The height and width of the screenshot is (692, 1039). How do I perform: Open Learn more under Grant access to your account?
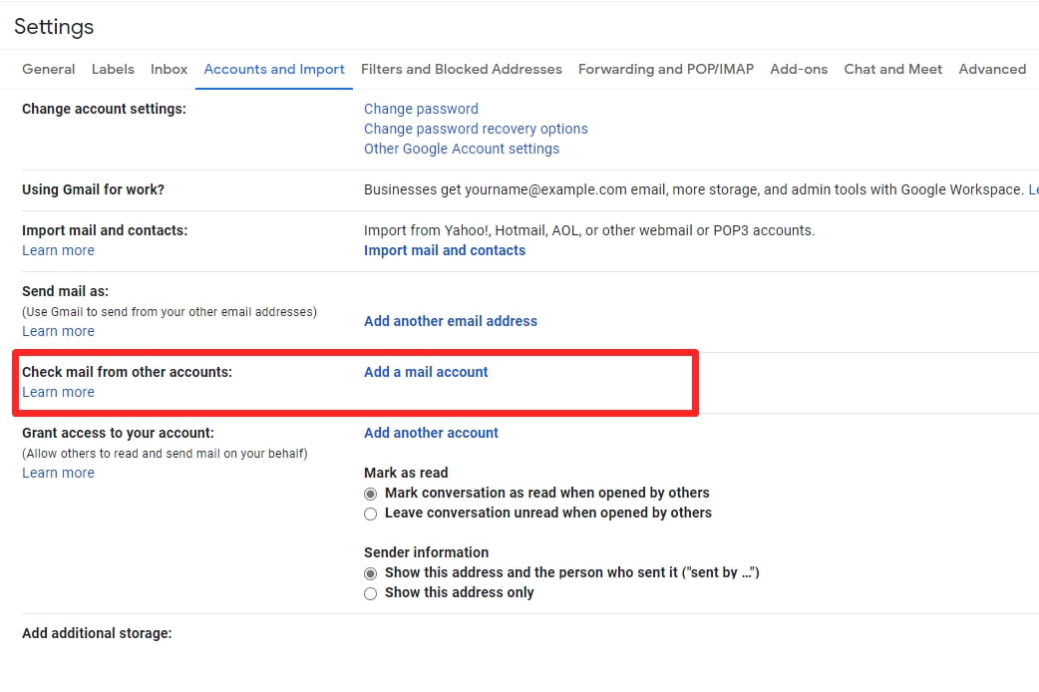(x=58, y=472)
